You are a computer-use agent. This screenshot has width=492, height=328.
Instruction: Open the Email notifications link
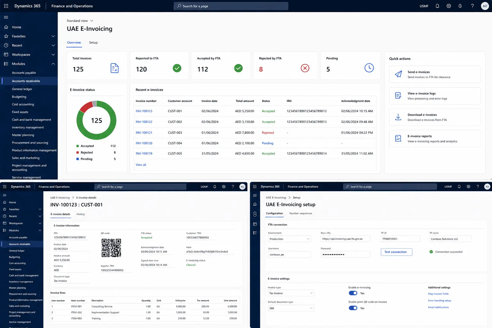[438, 307]
